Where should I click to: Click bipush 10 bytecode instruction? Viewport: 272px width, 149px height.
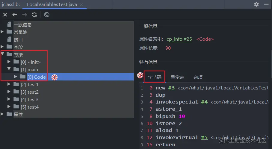170,116
